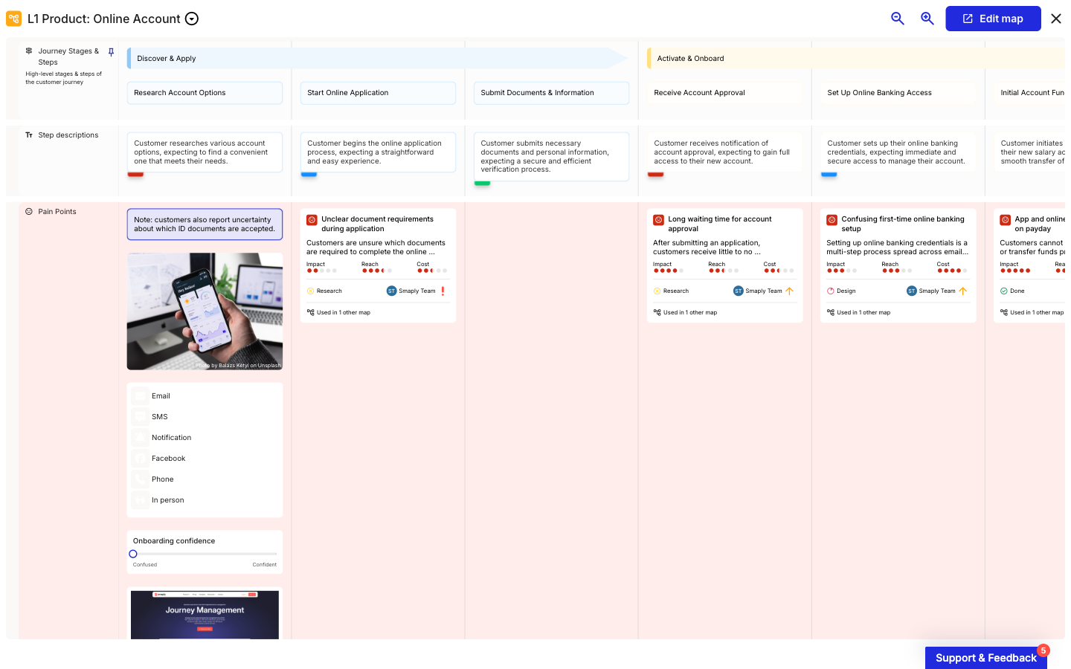Image resolution: width=1071 pixels, height=669 pixels.
Task: Zoom in on the journey map
Action: click(x=927, y=19)
